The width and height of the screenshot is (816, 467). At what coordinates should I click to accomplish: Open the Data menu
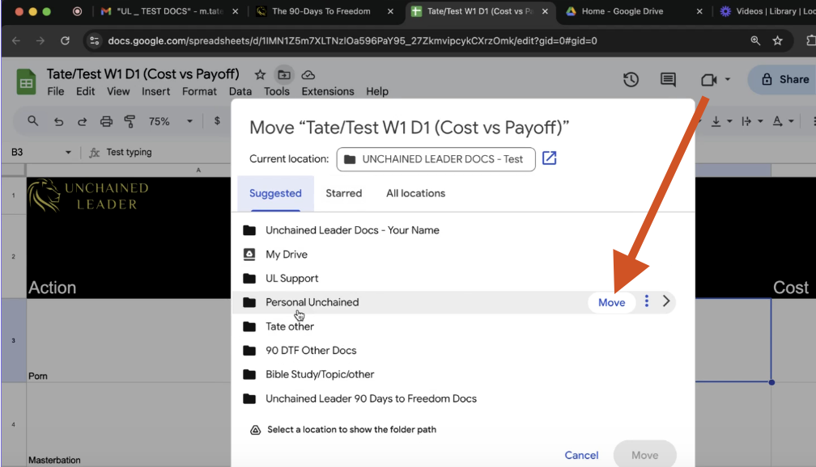click(x=240, y=91)
